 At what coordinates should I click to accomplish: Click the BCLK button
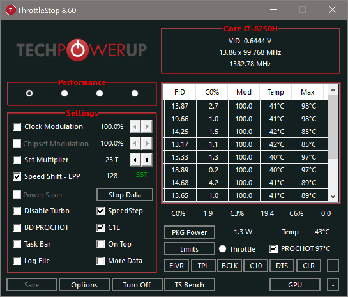230,266
